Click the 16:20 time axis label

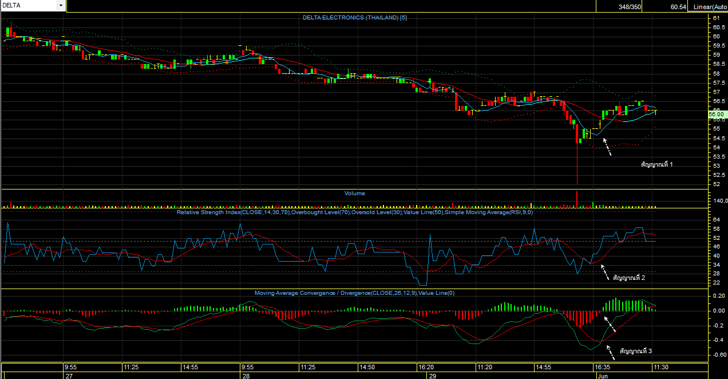tap(425, 367)
